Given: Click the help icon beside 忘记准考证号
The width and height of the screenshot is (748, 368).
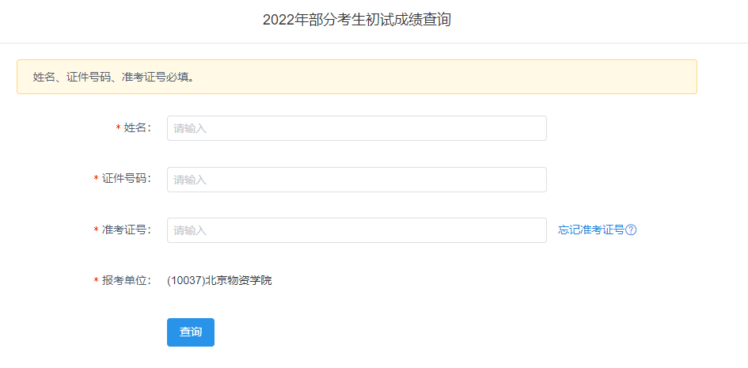Looking at the screenshot, I should tap(632, 230).
